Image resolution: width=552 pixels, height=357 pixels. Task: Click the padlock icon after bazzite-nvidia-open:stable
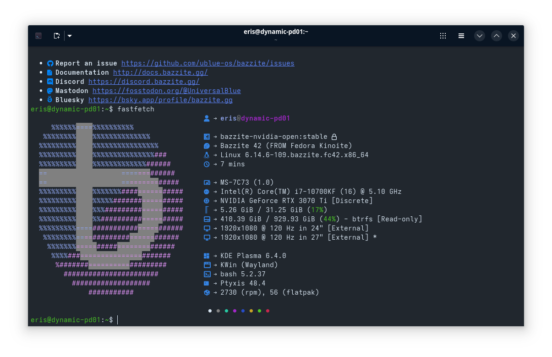coord(334,137)
